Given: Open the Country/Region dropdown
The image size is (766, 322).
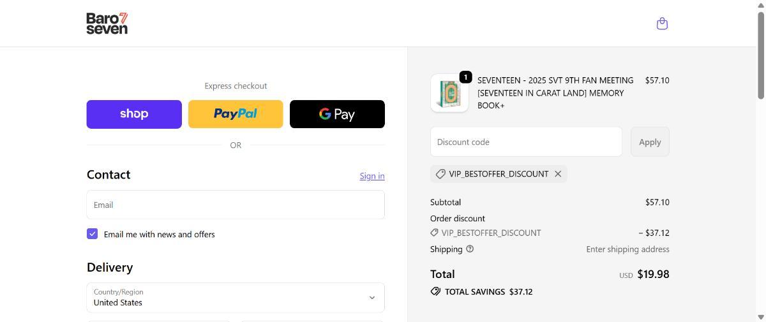Looking at the screenshot, I should coord(235,298).
